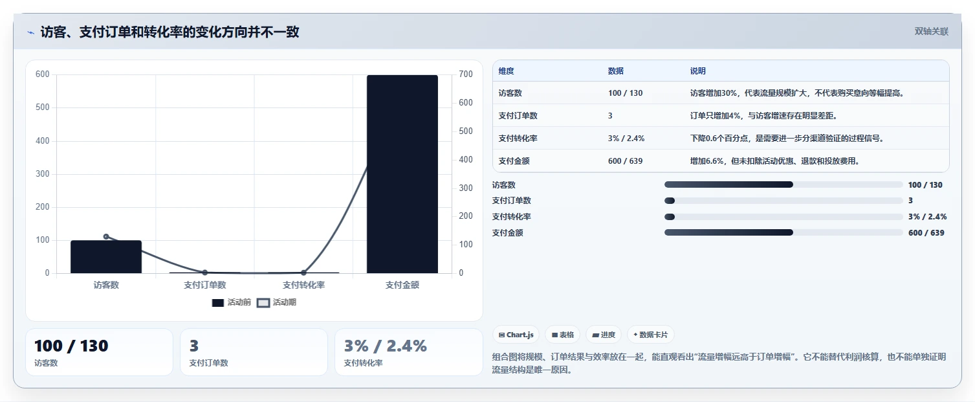The width and height of the screenshot is (975, 402).
Task: Click the 进度 tag chip
Action: [x=604, y=335]
